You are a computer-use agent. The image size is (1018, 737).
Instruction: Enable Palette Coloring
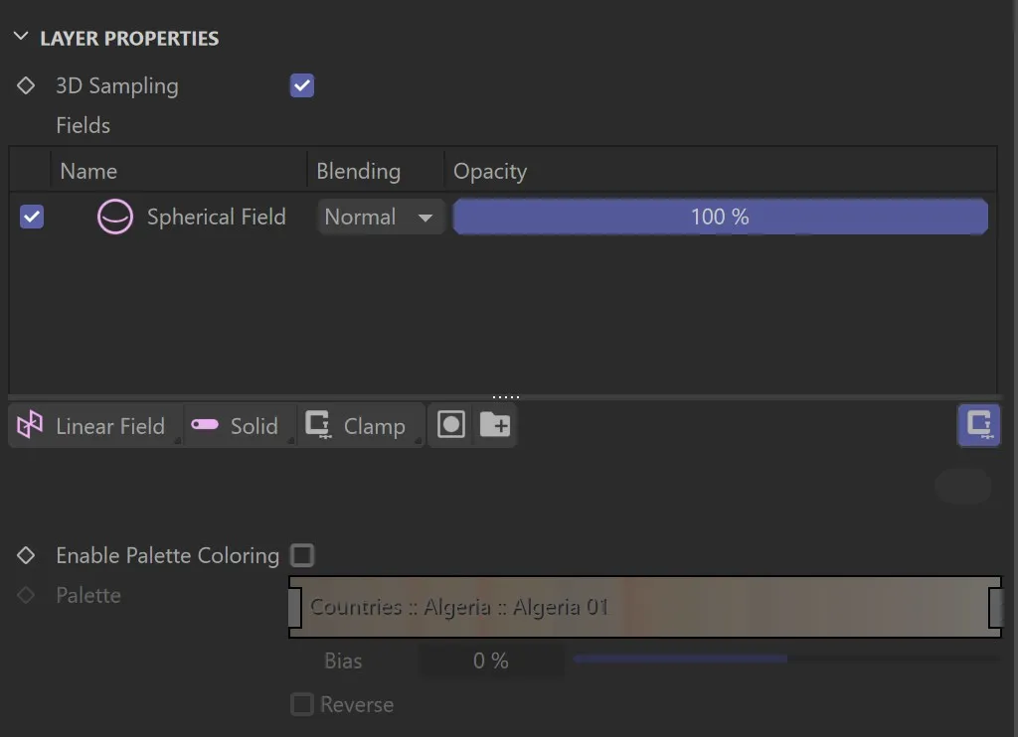pos(301,555)
